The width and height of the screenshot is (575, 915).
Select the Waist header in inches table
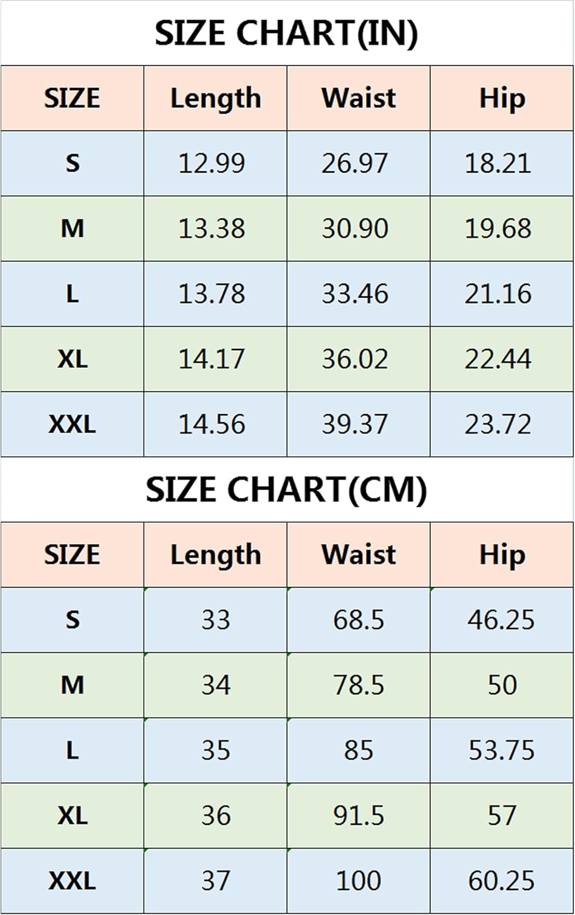tap(359, 98)
